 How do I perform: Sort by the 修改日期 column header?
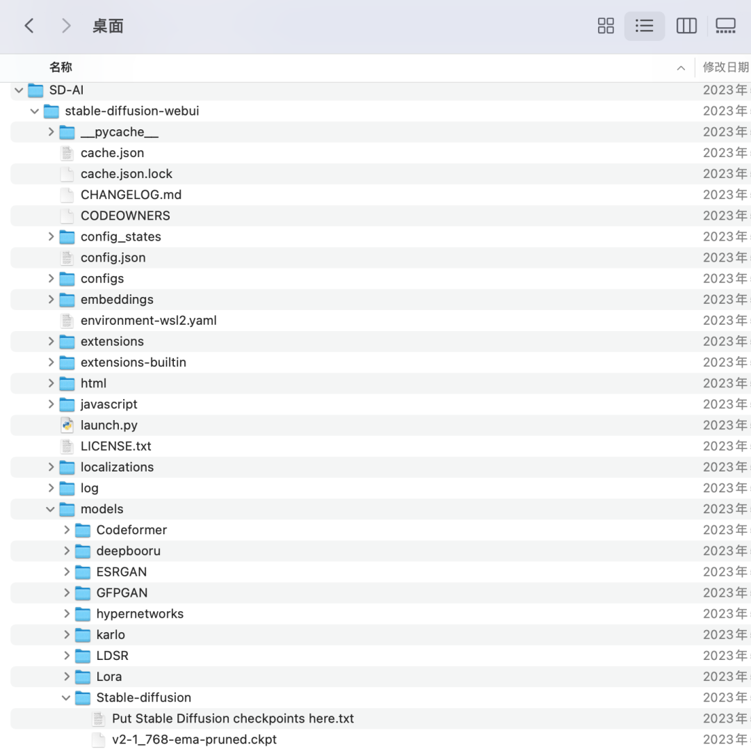point(725,67)
